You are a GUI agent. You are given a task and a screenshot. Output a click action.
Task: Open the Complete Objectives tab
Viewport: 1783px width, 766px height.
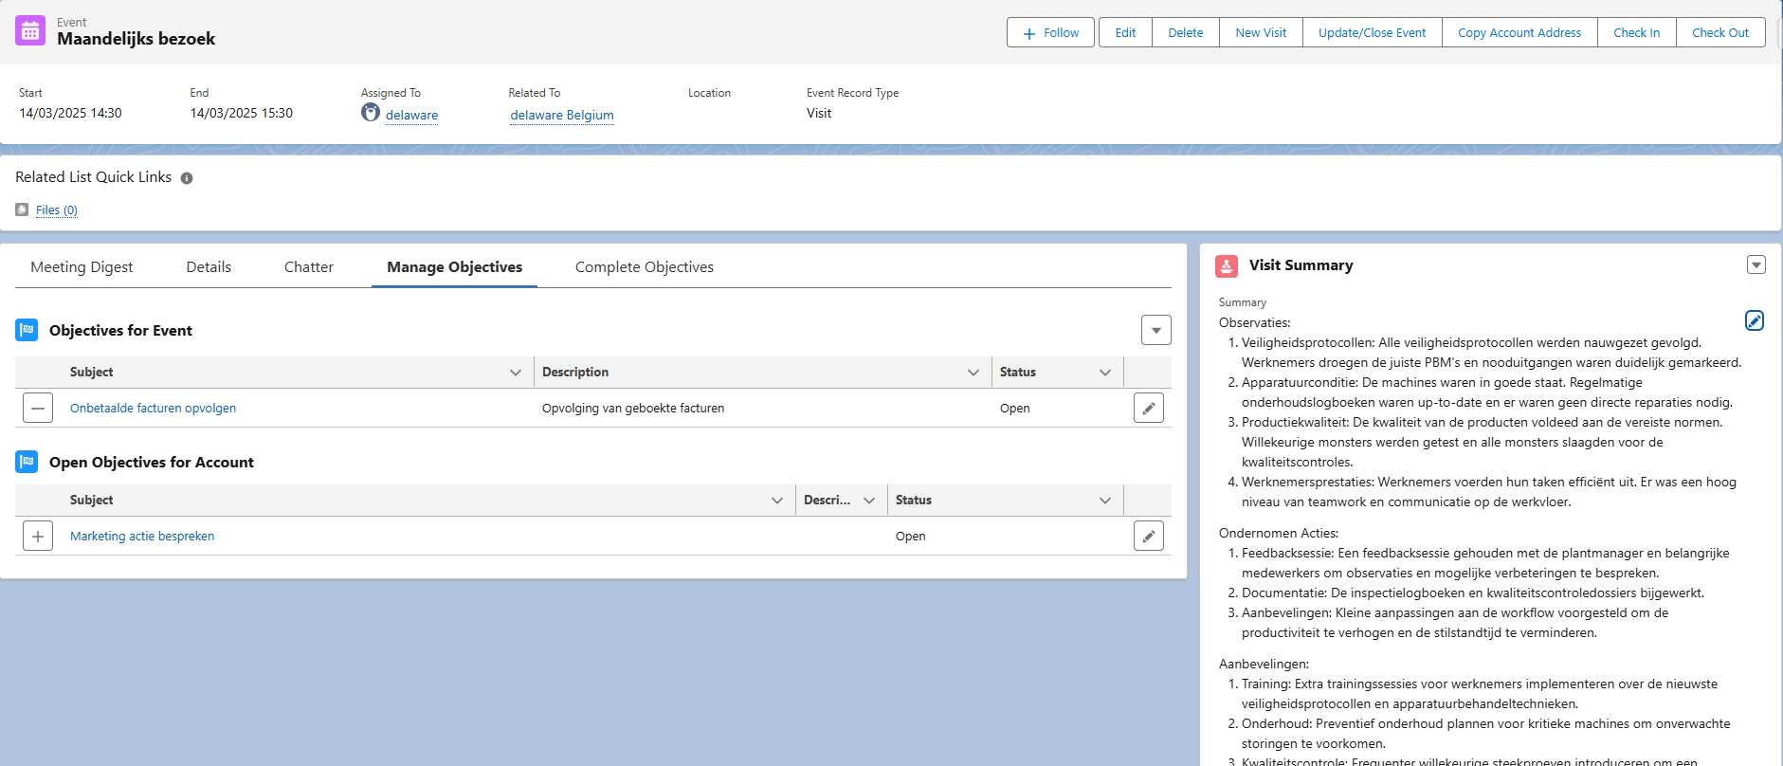(x=644, y=267)
